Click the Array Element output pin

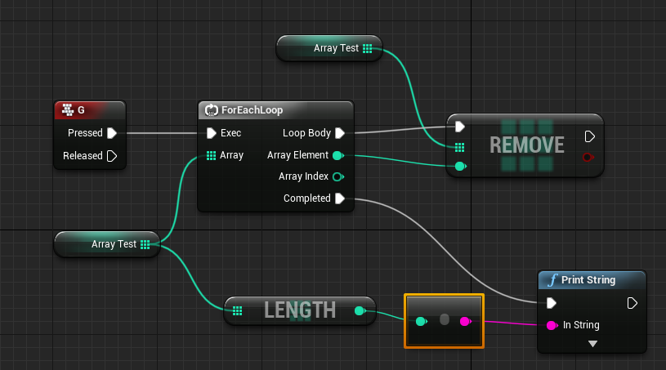(338, 156)
